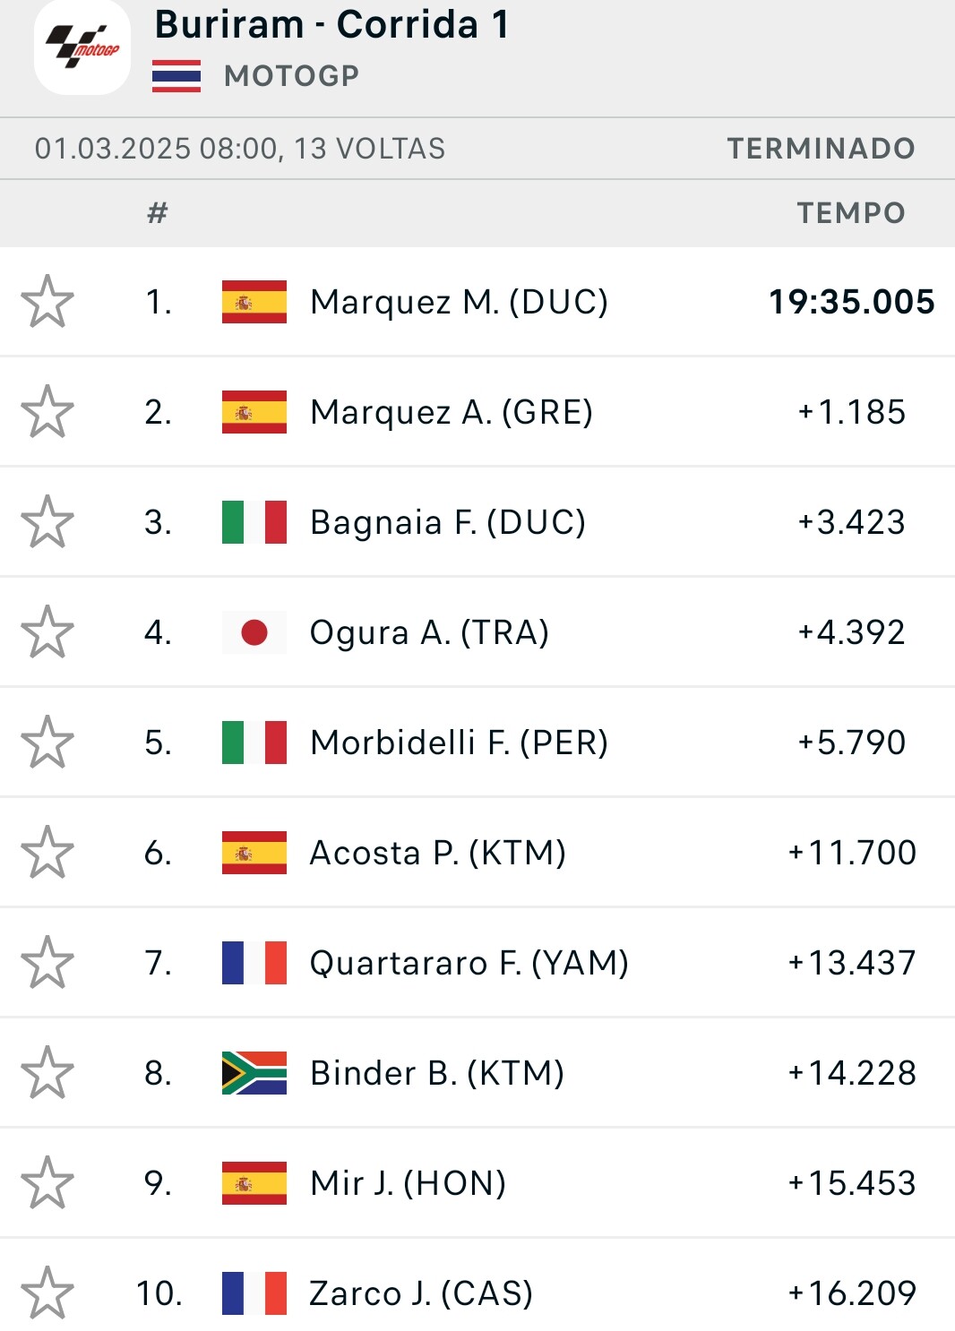
Task: Open Bagnaia F. (DUC) rider details
Action: click(x=447, y=522)
